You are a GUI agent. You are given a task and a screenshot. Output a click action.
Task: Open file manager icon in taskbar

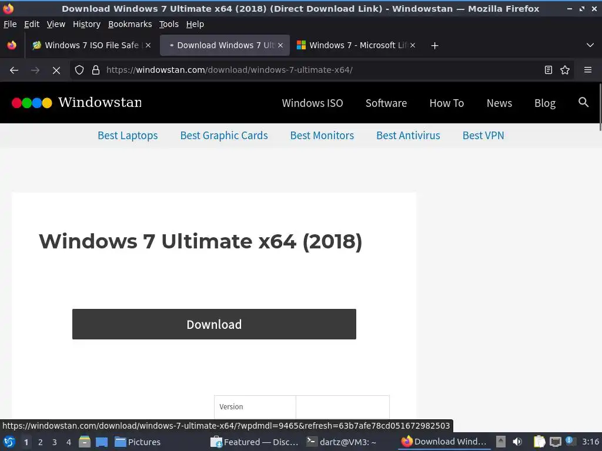tap(85, 442)
